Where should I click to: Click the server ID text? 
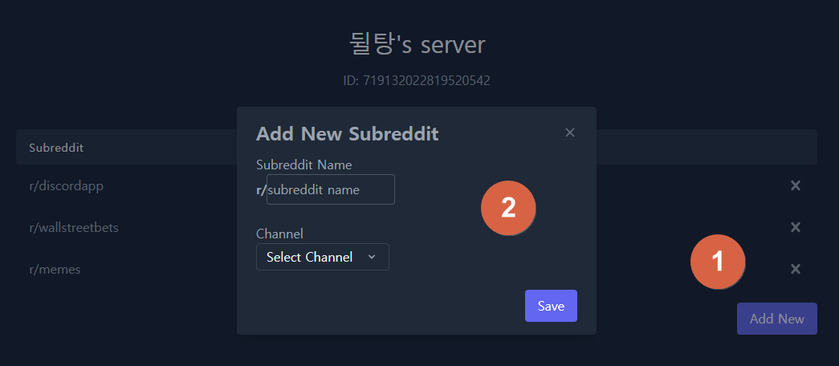tap(417, 81)
